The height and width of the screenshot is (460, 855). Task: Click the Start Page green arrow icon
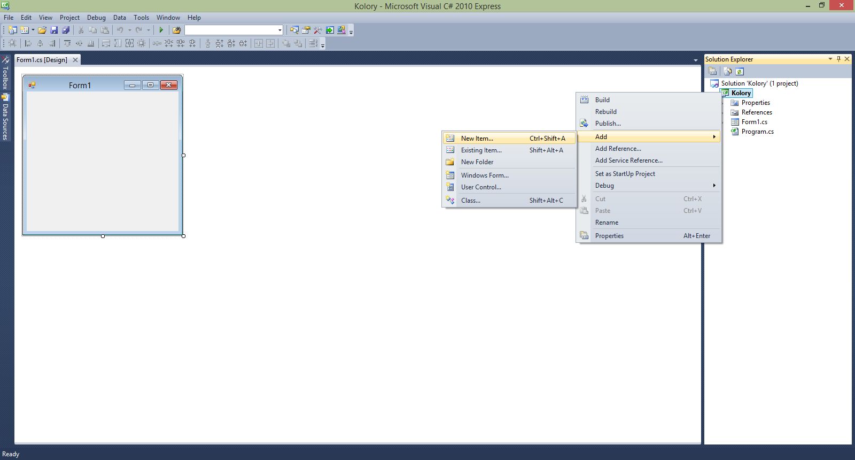[330, 30]
